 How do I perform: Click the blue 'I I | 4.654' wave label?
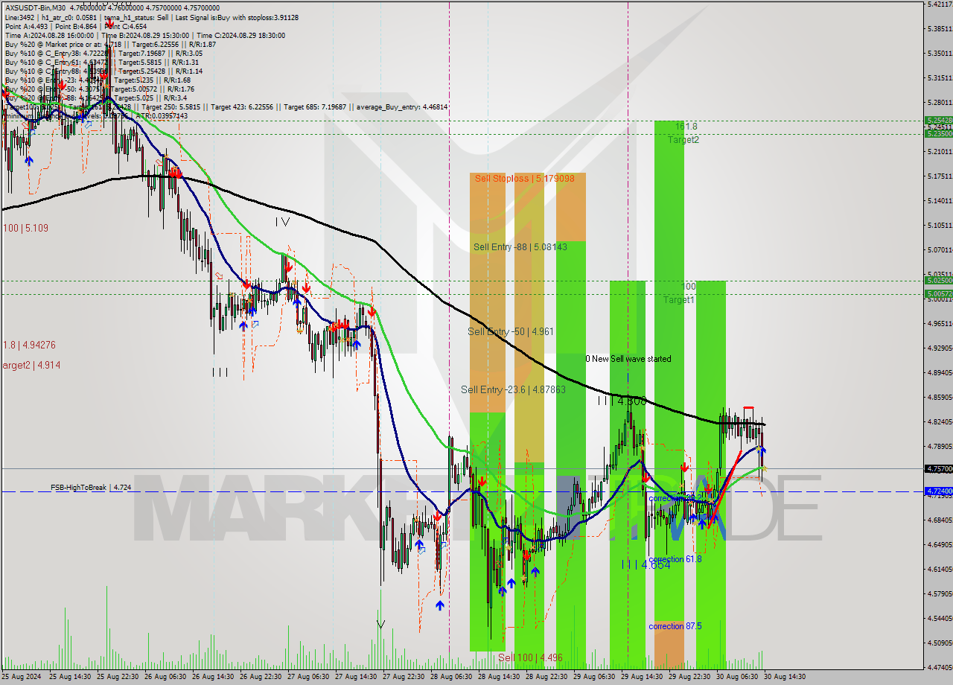click(646, 565)
